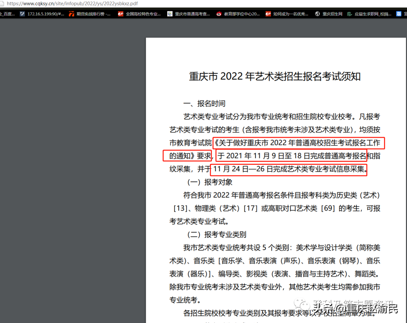Screen dimensions: 407x323
Task: Click the 应 icon beside 应届生求职网 bookmark
Action: [x=349, y=14]
